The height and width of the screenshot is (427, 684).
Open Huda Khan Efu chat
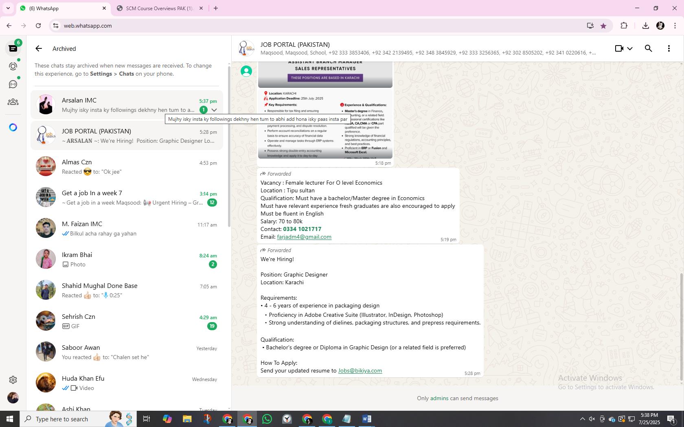[127, 383]
